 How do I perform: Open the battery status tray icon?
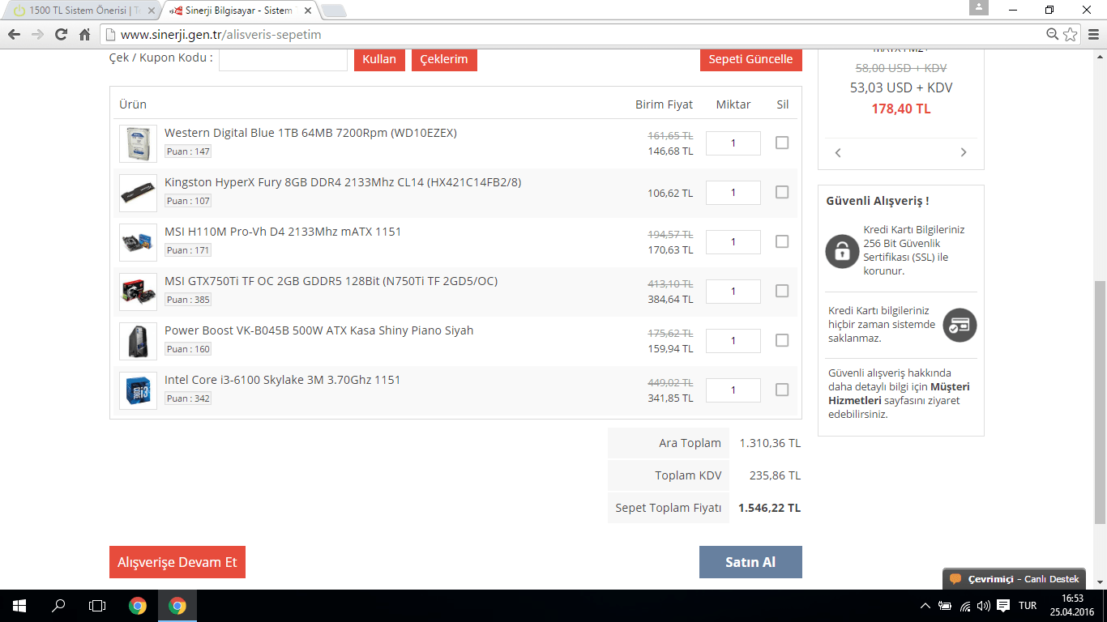point(945,606)
